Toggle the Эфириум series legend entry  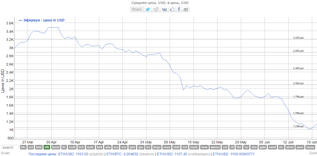(42, 20)
